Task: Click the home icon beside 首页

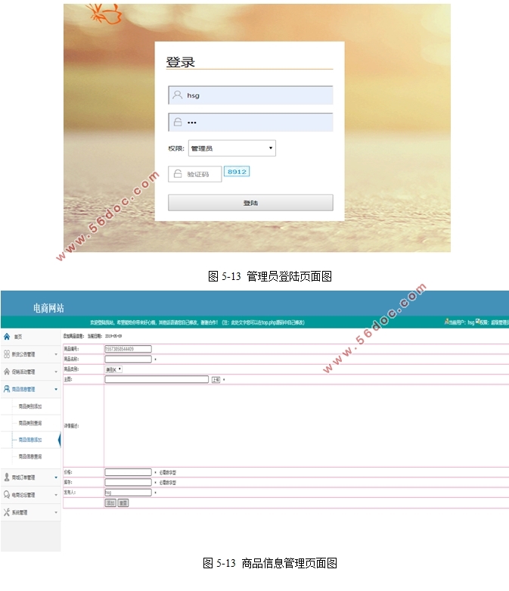Action: coord(7,336)
